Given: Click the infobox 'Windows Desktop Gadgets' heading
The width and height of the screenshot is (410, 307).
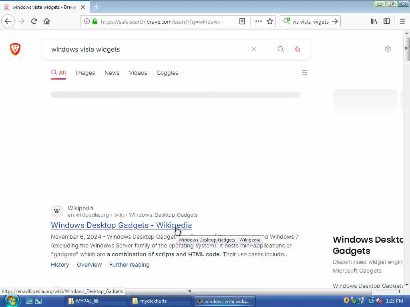Looking at the screenshot, I should [x=368, y=245].
